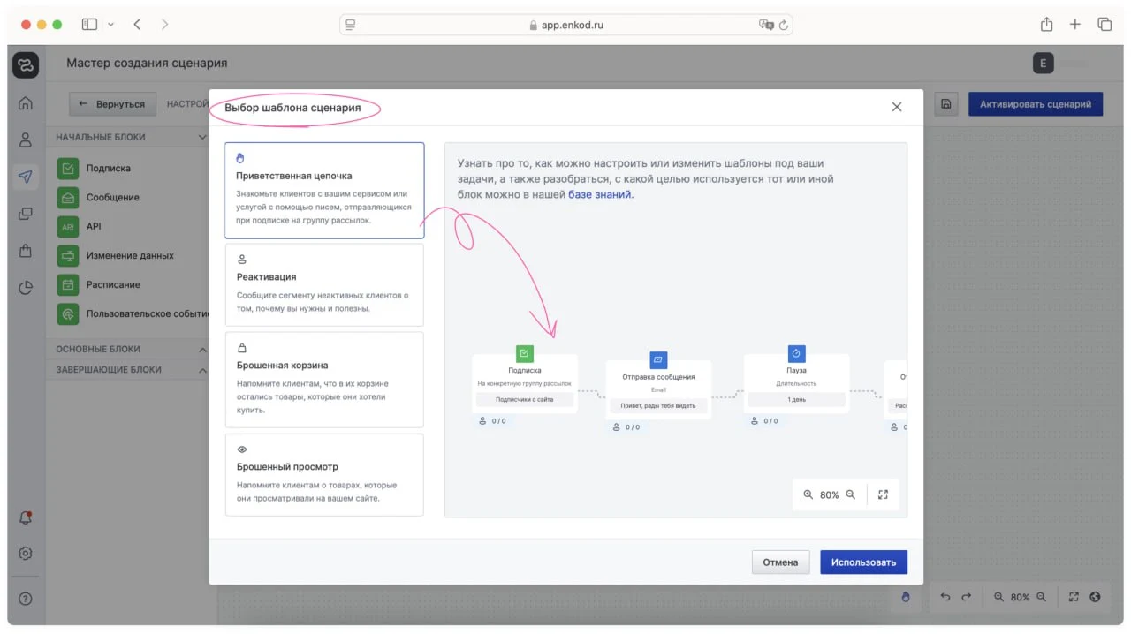The height and width of the screenshot is (634, 1131).
Task: Open the база знаний link
Action: 599,194
